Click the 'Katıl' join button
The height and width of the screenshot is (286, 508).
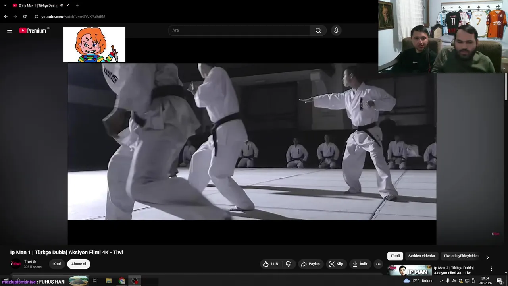57,264
